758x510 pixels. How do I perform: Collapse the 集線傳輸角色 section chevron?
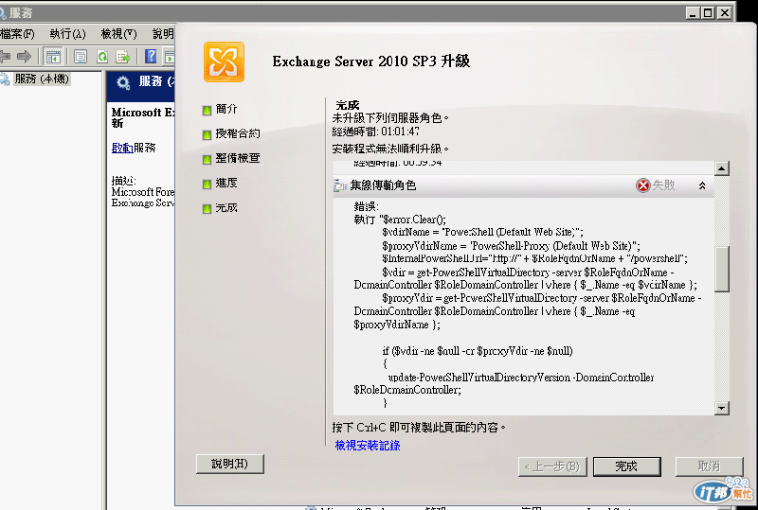(702, 185)
